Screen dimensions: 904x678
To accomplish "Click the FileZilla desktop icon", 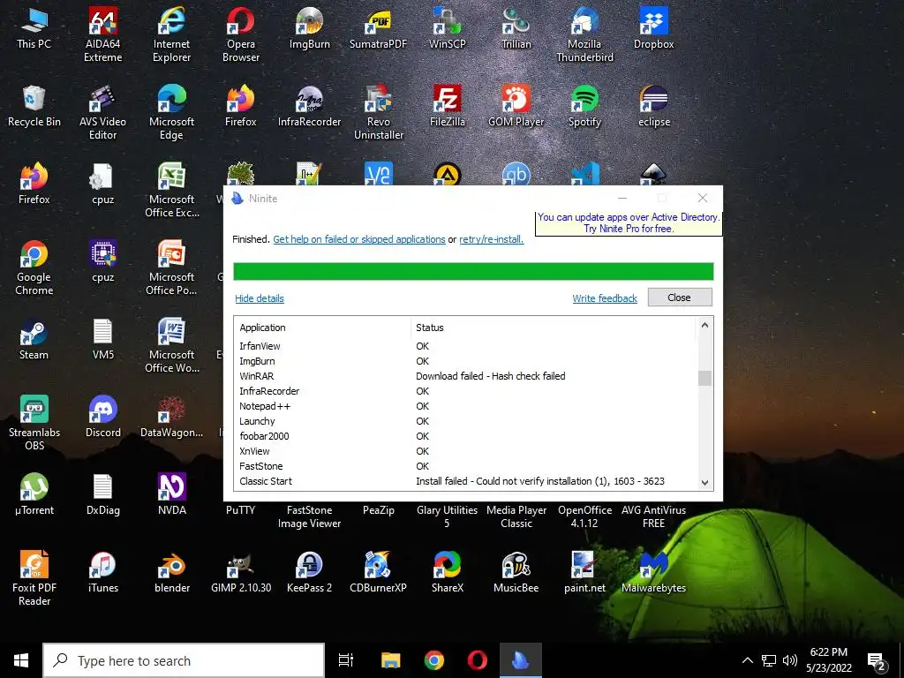I will (448, 106).
